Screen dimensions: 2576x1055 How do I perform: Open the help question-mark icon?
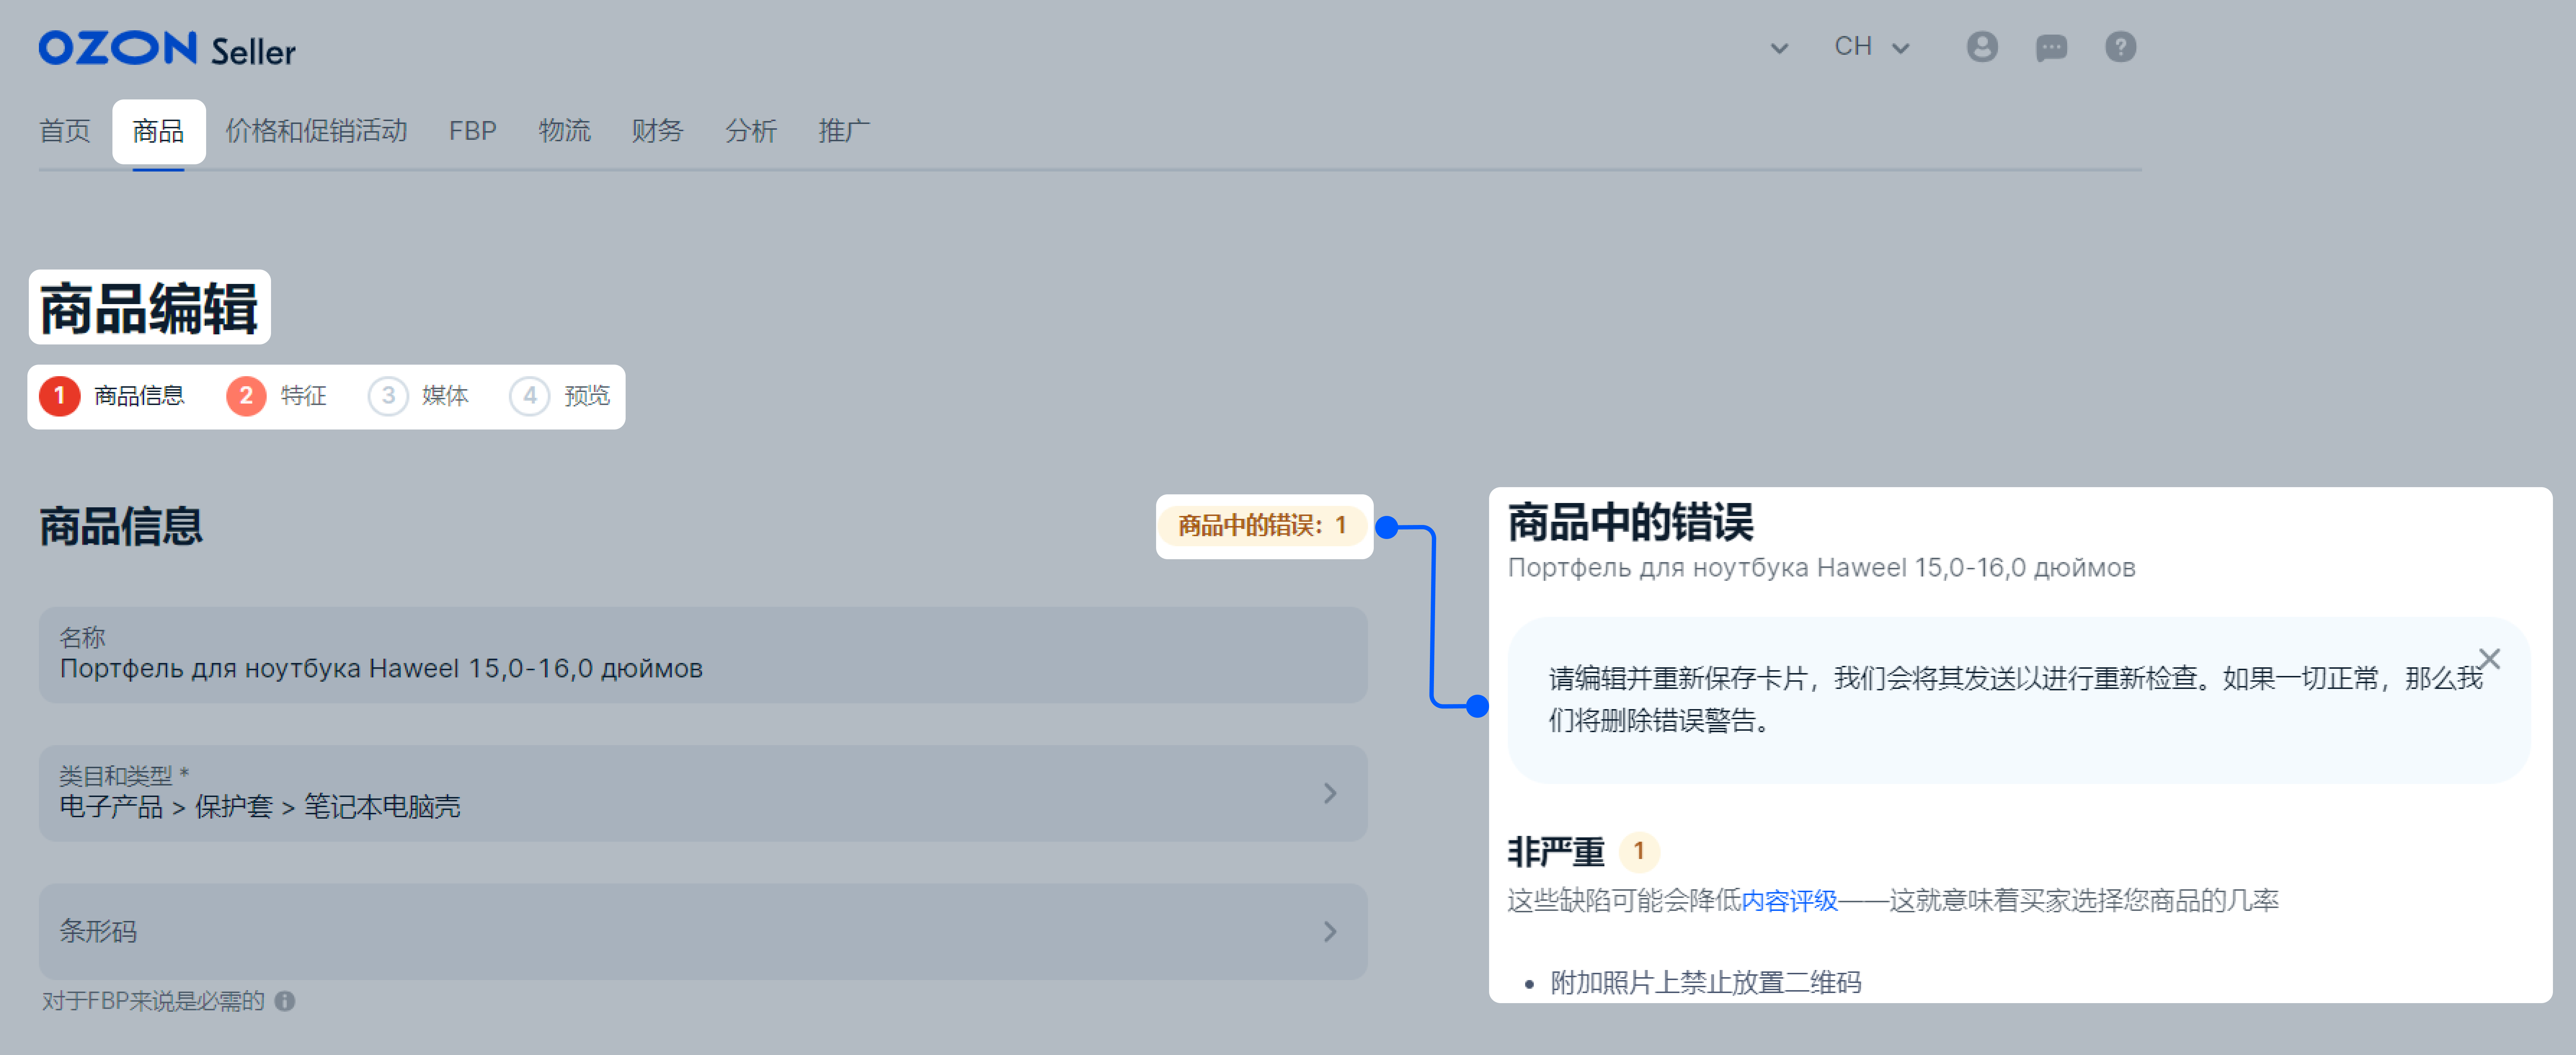[2120, 46]
